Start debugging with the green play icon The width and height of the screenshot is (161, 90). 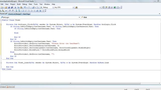click(41, 7)
